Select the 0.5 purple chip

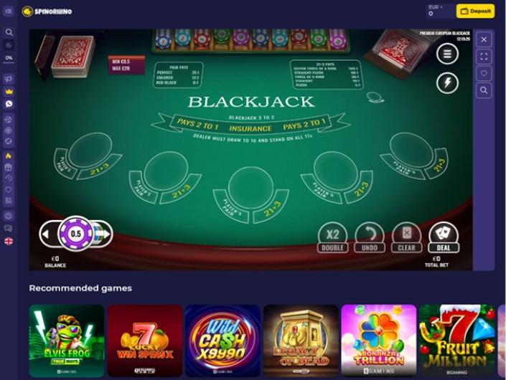coord(76,234)
